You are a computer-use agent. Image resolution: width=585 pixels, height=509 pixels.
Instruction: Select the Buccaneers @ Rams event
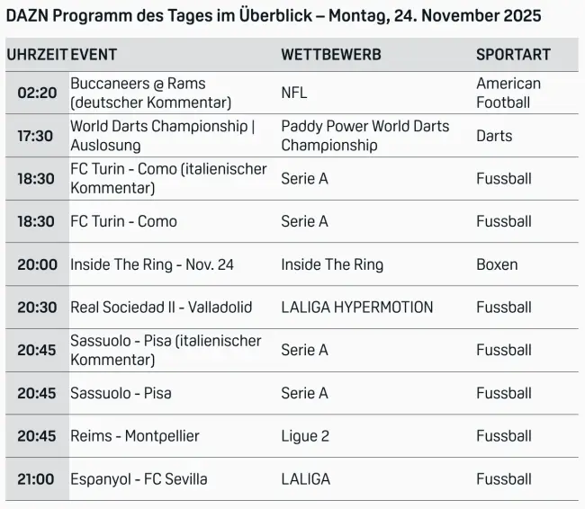[x=150, y=93]
